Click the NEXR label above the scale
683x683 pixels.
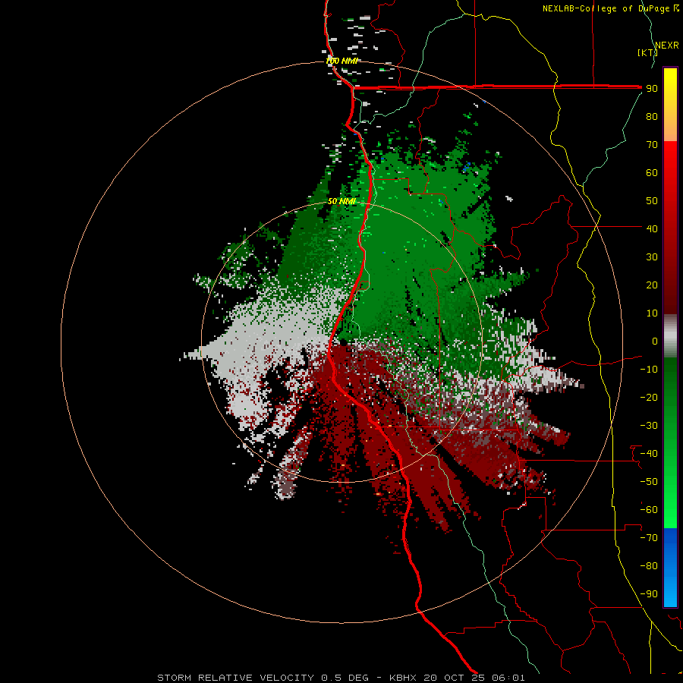click(x=666, y=45)
